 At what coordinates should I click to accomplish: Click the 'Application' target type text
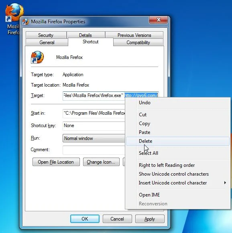73,75
